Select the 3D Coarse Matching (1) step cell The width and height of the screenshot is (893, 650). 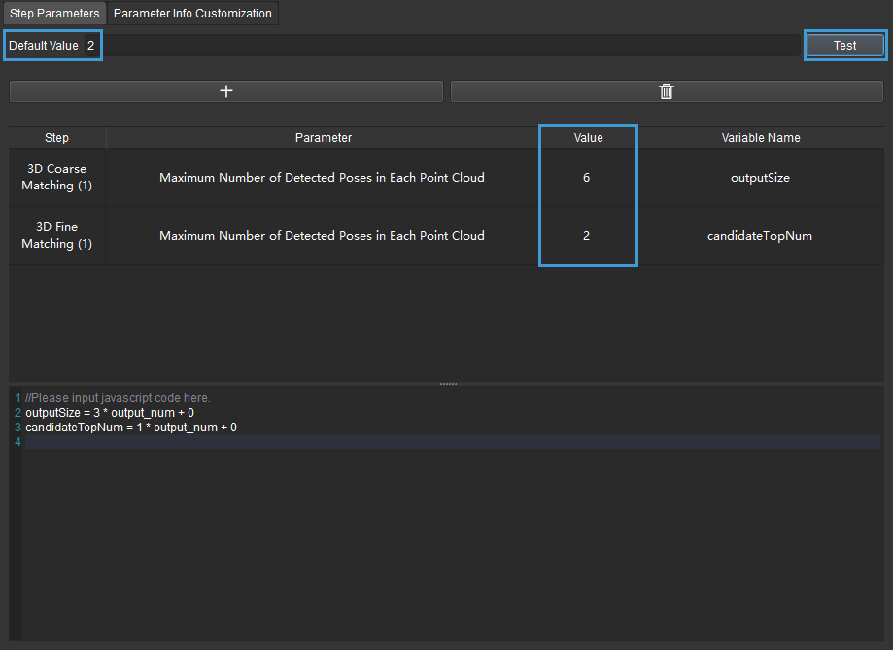coord(57,177)
